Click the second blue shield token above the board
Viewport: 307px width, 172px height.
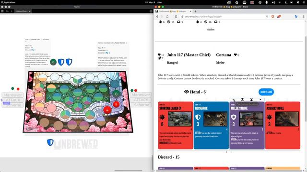click(69, 62)
